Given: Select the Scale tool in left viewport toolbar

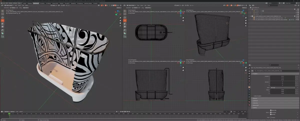Looking at the screenshot, I should coord(2,24).
